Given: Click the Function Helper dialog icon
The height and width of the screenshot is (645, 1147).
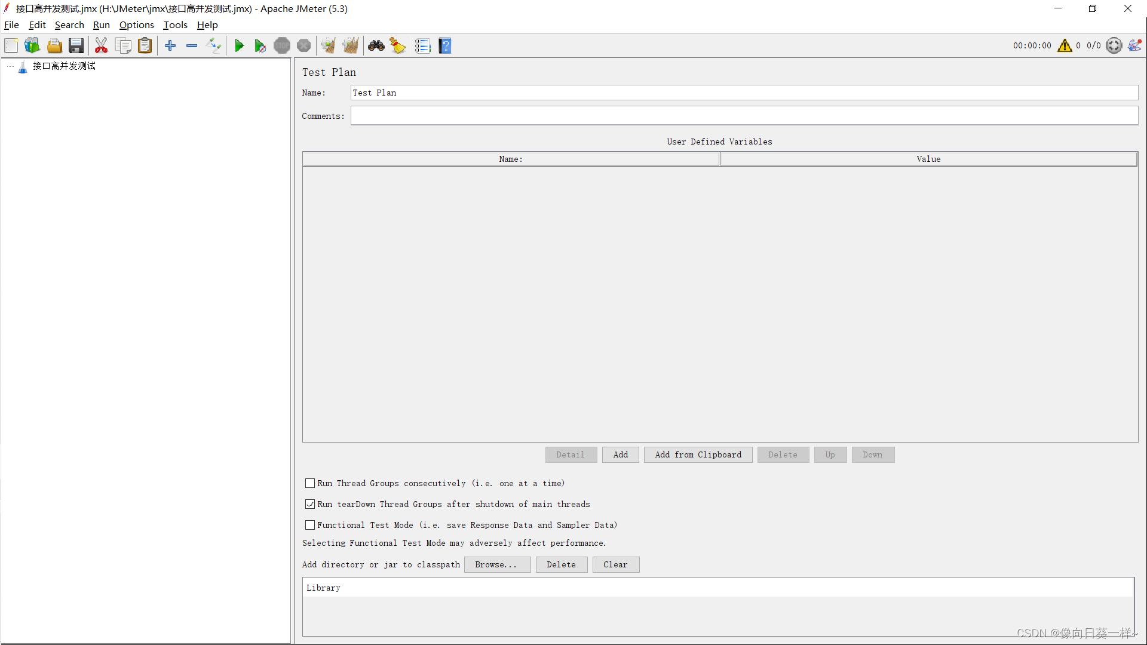Looking at the screenshot, I should pos(422,46).
